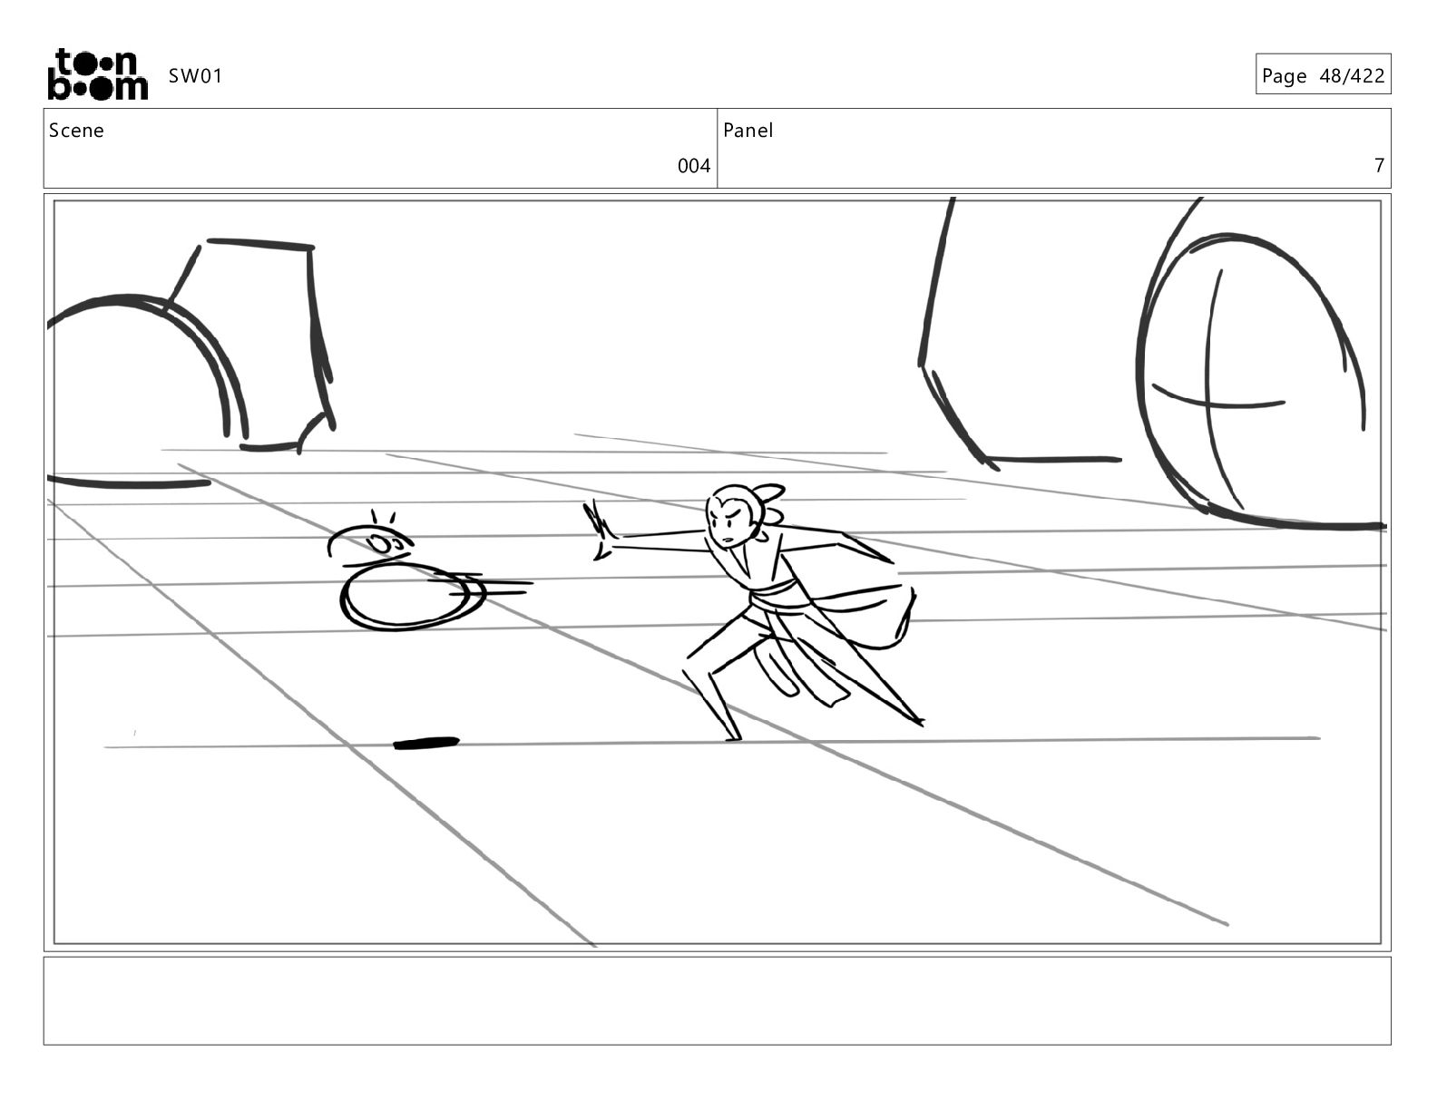Select the panel number '7'

click(1379, 166)
